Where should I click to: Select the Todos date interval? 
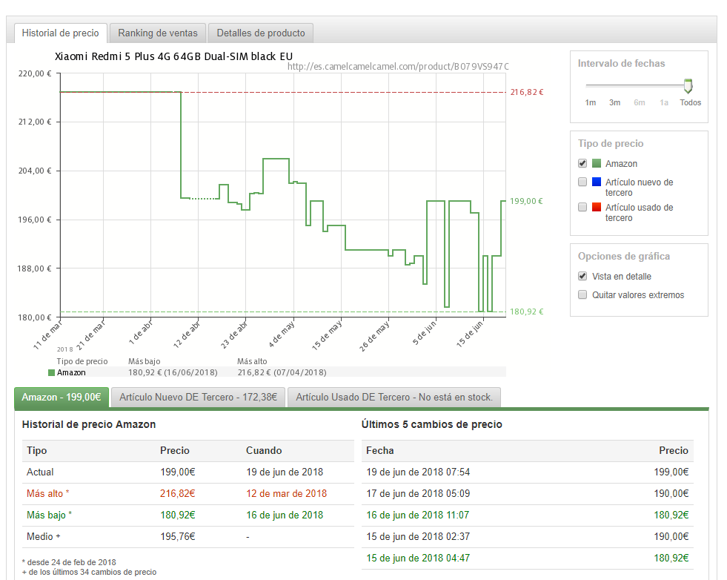point(691,102)
